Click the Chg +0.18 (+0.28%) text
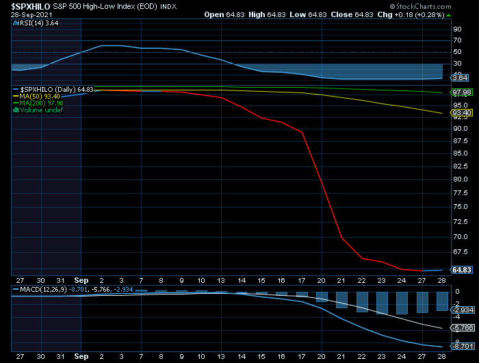479x363 pixels. pyautogui.click(x=411, y=14)
